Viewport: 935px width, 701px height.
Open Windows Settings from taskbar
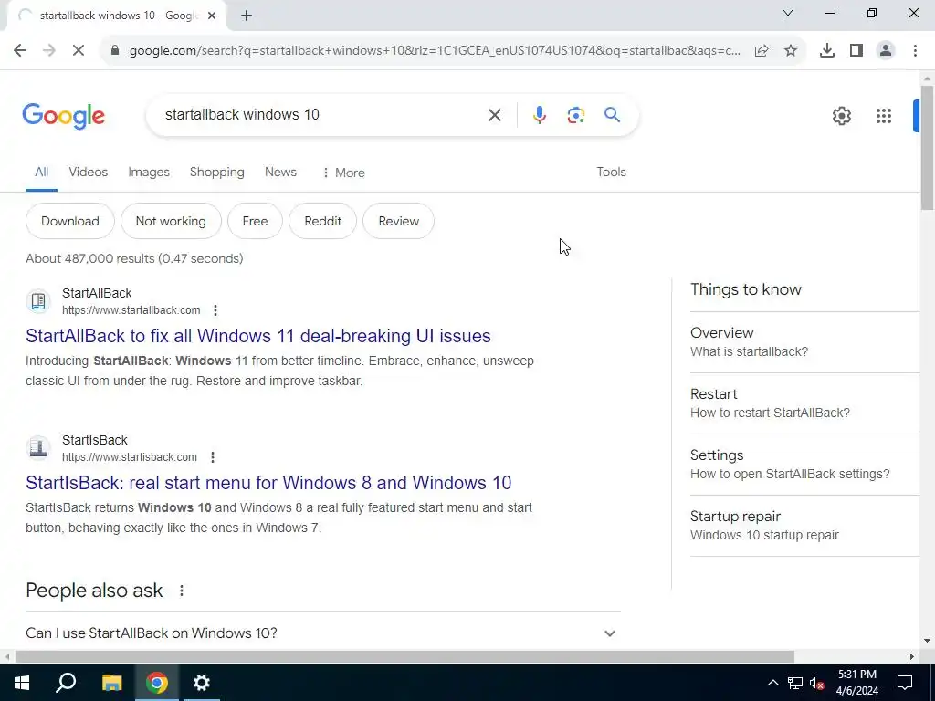[202, 683]
